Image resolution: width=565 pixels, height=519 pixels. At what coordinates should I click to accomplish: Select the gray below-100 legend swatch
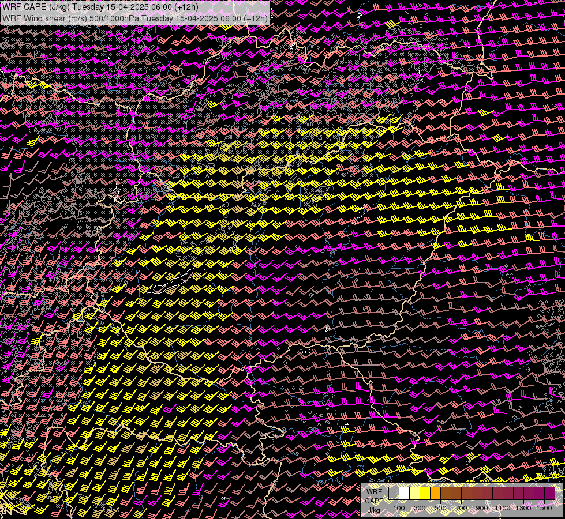[394, 493]
